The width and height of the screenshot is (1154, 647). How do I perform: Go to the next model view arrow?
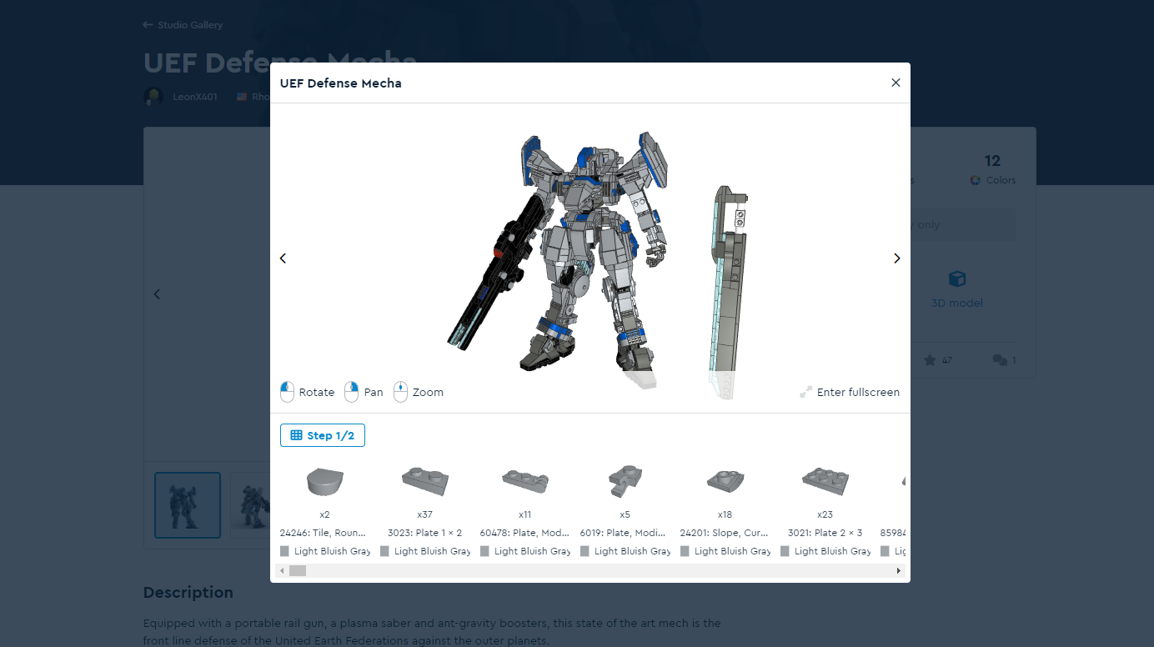897,258
